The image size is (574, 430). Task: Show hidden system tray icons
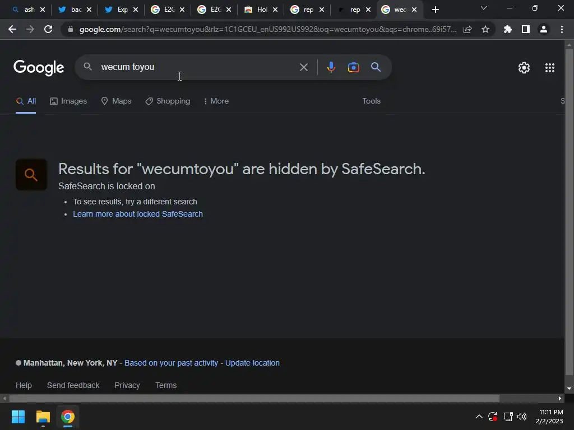[479, 417]
